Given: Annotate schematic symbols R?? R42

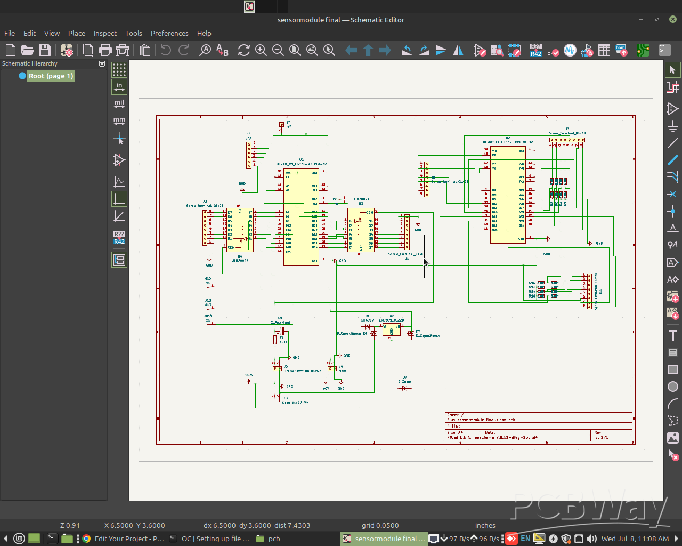Looking at the screenshot, I should pyautogui.click(x=536, y=50).
